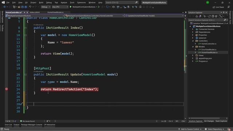
Task: Undo the last edit via toolbar arrow
Action: pos(30,7)
